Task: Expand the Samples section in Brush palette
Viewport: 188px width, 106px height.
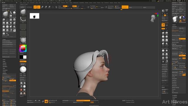Action: pos(5,63)
